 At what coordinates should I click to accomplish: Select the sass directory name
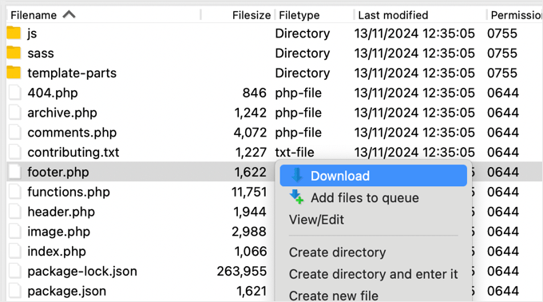pos(41,53)
